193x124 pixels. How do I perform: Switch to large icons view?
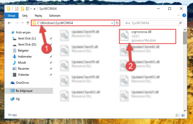(183, 115)
